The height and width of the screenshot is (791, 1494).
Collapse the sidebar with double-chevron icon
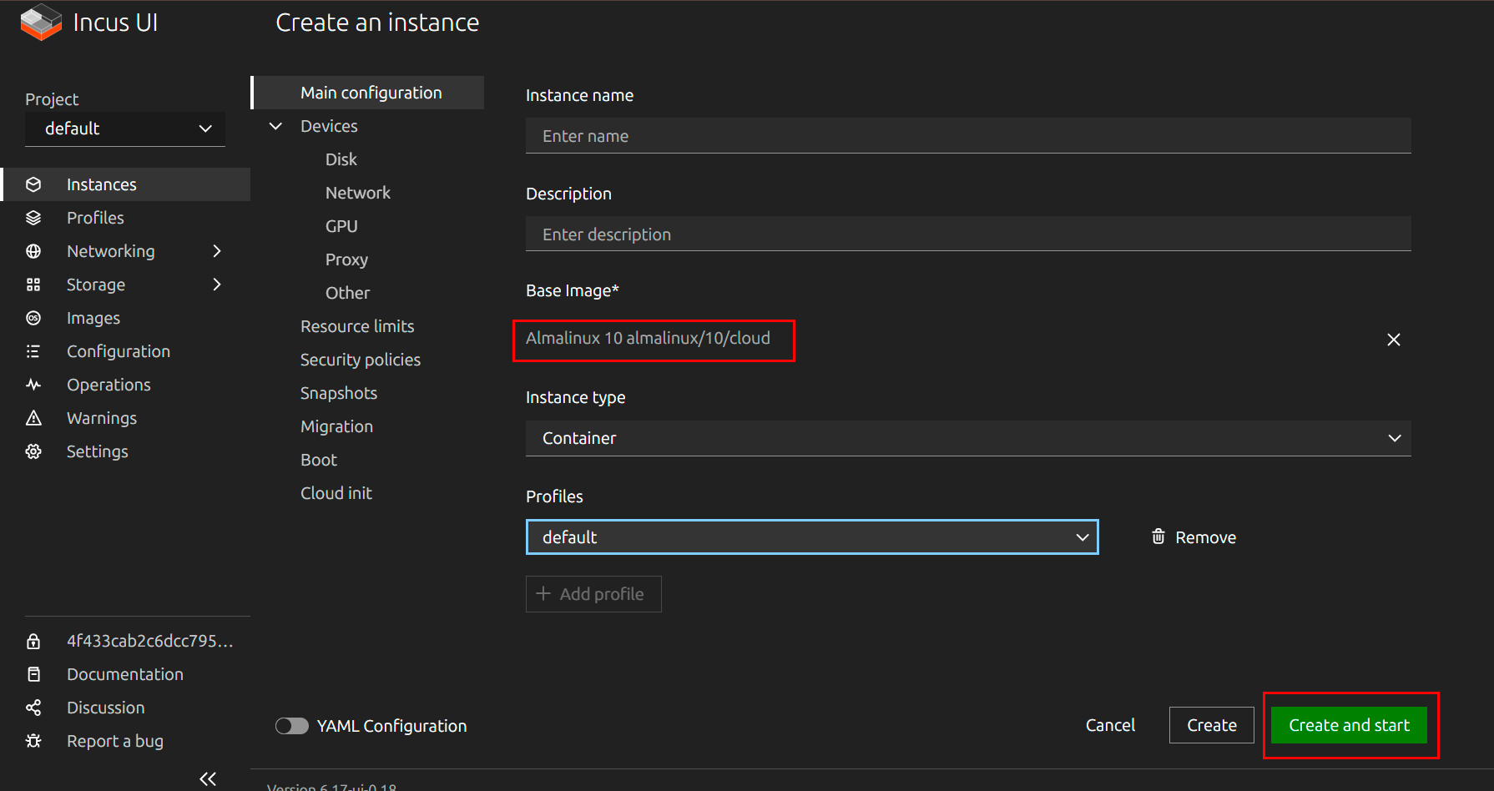tap(208, 778)
